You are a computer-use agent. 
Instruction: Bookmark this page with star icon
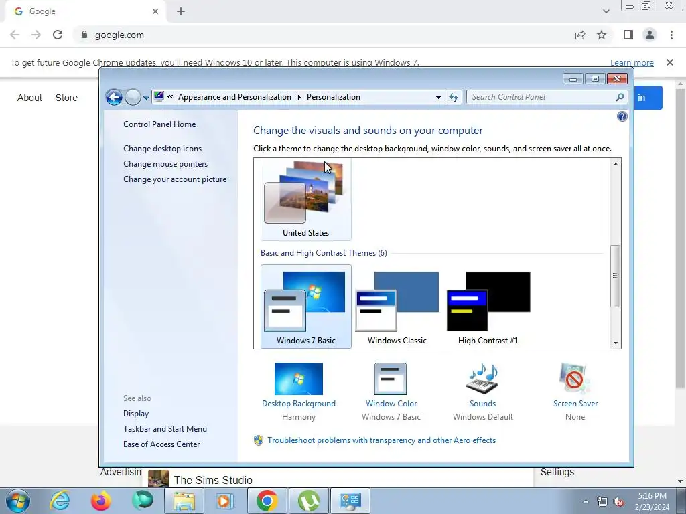click(602, 35)
